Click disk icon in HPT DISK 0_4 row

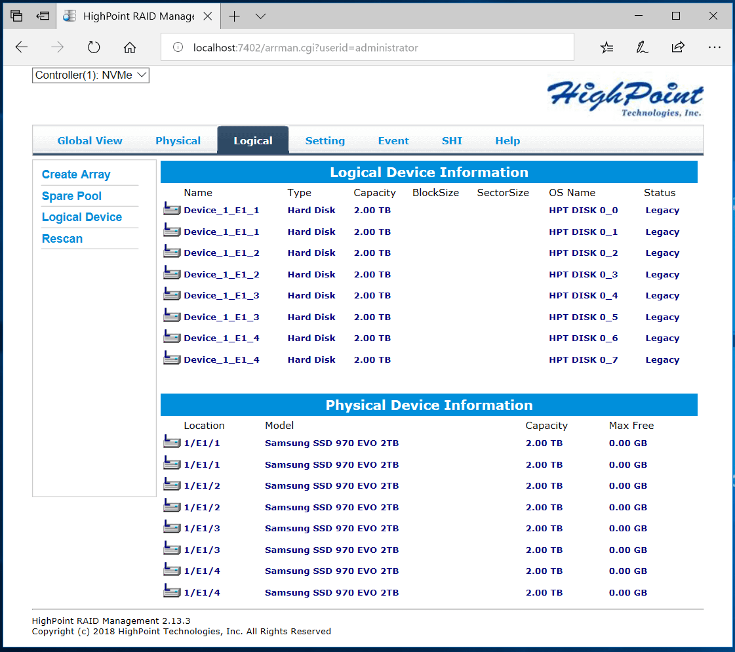click(x=172, y=294)
